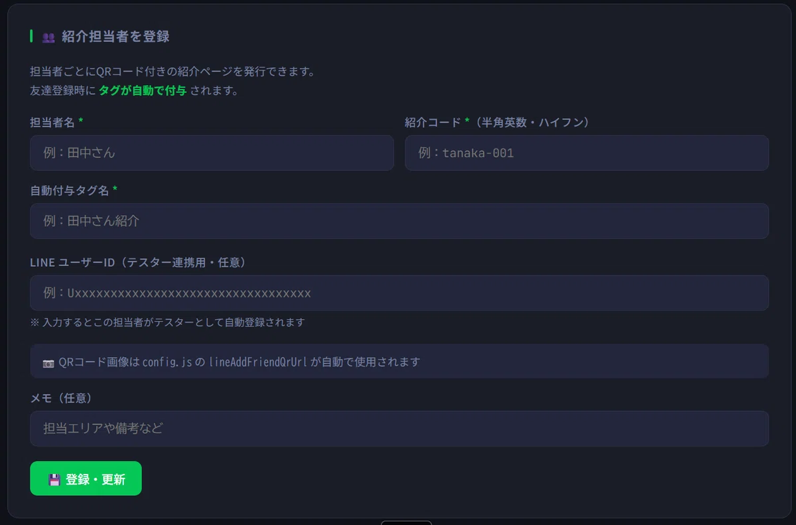Screen dimensions: 796x525
Task: Click the 担当者名 field label
Action: tap(52, 122)
